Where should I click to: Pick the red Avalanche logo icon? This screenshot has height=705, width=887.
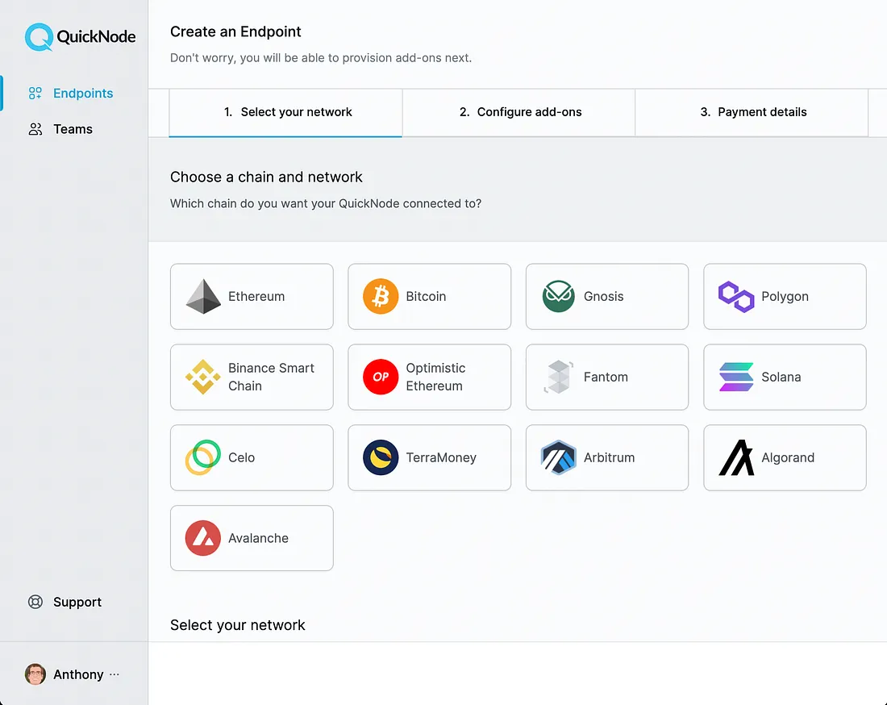pyautogui.click(x=203, y=538)
